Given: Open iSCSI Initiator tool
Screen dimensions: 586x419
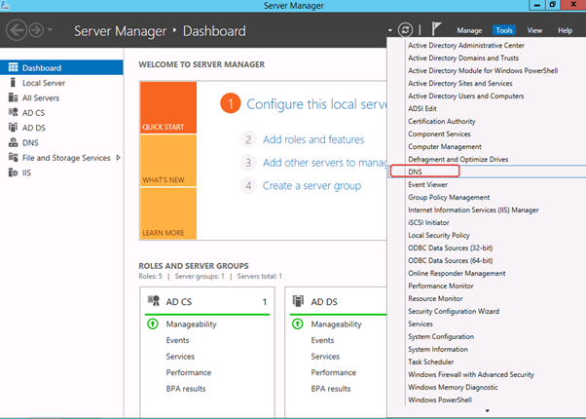Looking at the screenshot, I should [x=428, y=222].
